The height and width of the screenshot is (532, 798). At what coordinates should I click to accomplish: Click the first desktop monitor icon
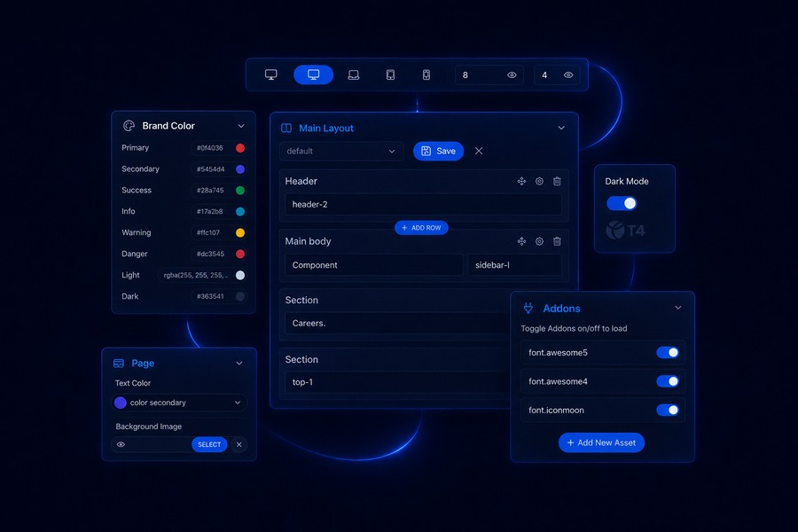point(270,74)
